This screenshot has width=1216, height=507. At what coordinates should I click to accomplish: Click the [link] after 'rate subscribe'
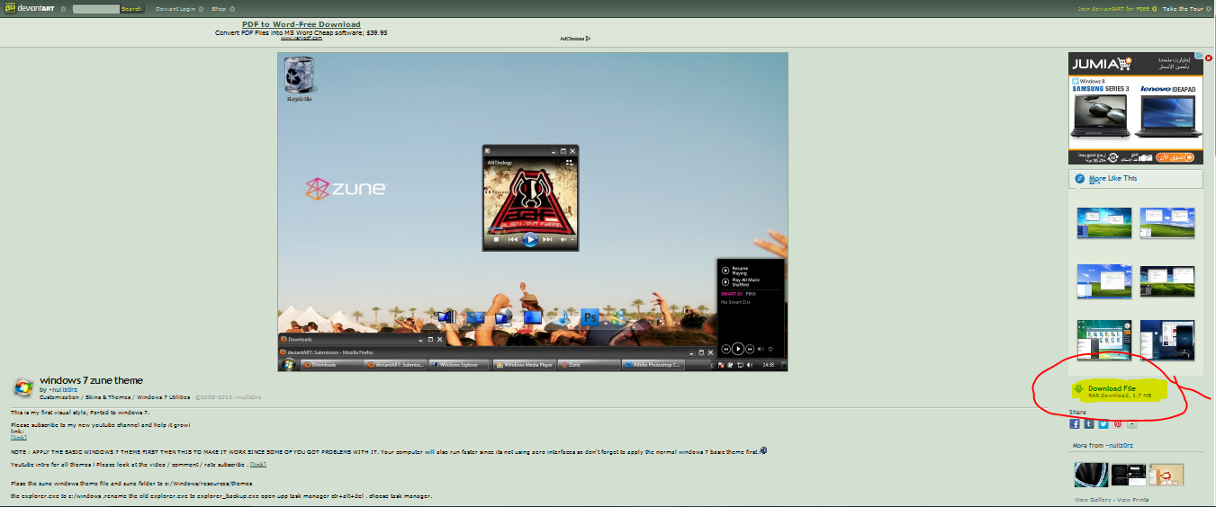pos(257,465)
